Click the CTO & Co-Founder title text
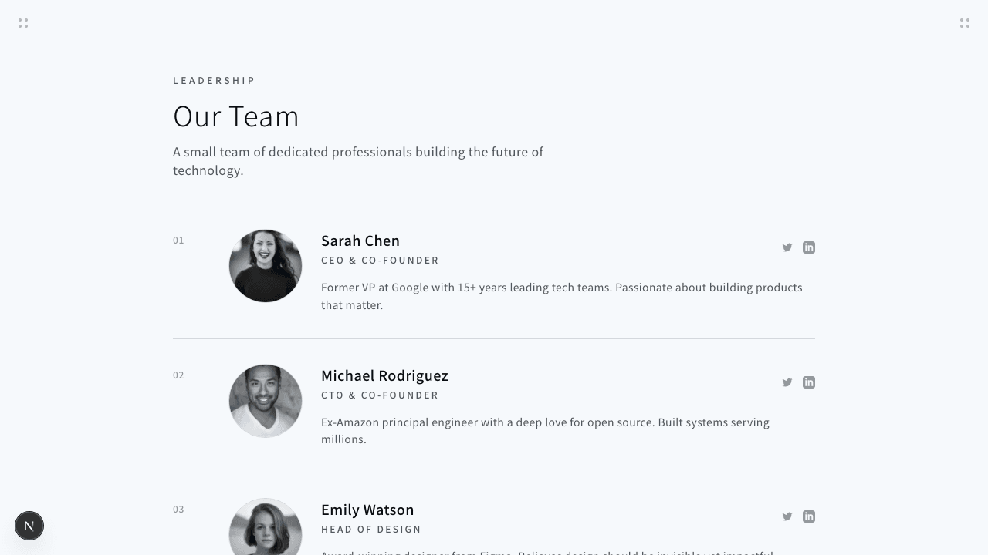 380,395
